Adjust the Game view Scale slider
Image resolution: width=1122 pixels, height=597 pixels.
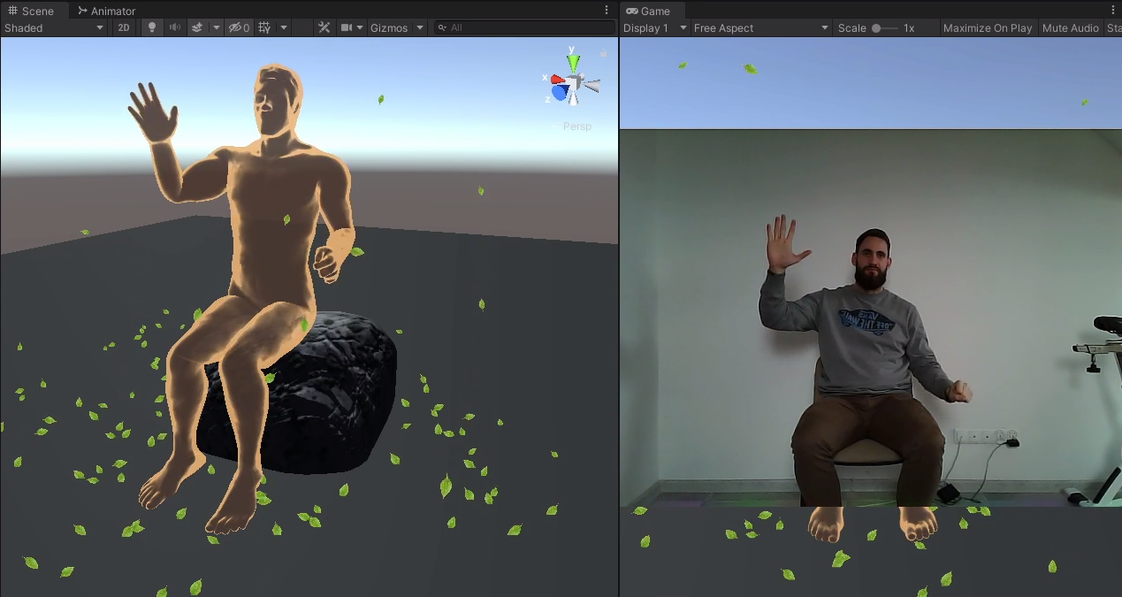coord(884,27)
